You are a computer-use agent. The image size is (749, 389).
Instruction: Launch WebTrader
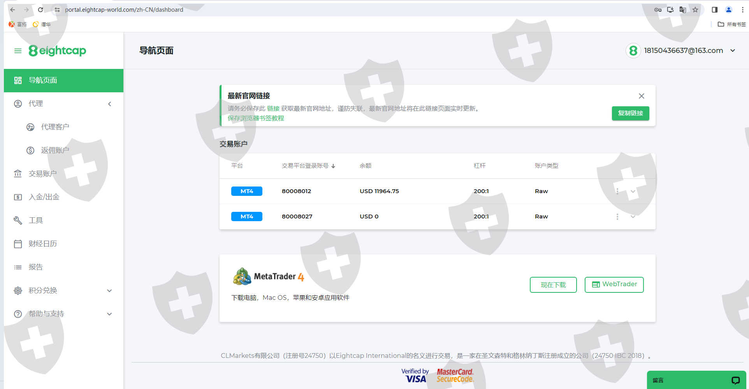(614, 285)
